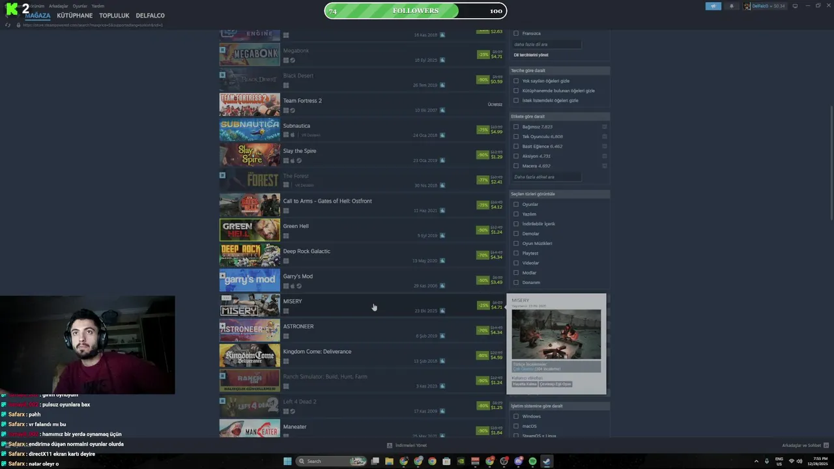Open the Team Fortress 2 thumbnail
Screen dimensions: 834x469
tap(250, 104)
